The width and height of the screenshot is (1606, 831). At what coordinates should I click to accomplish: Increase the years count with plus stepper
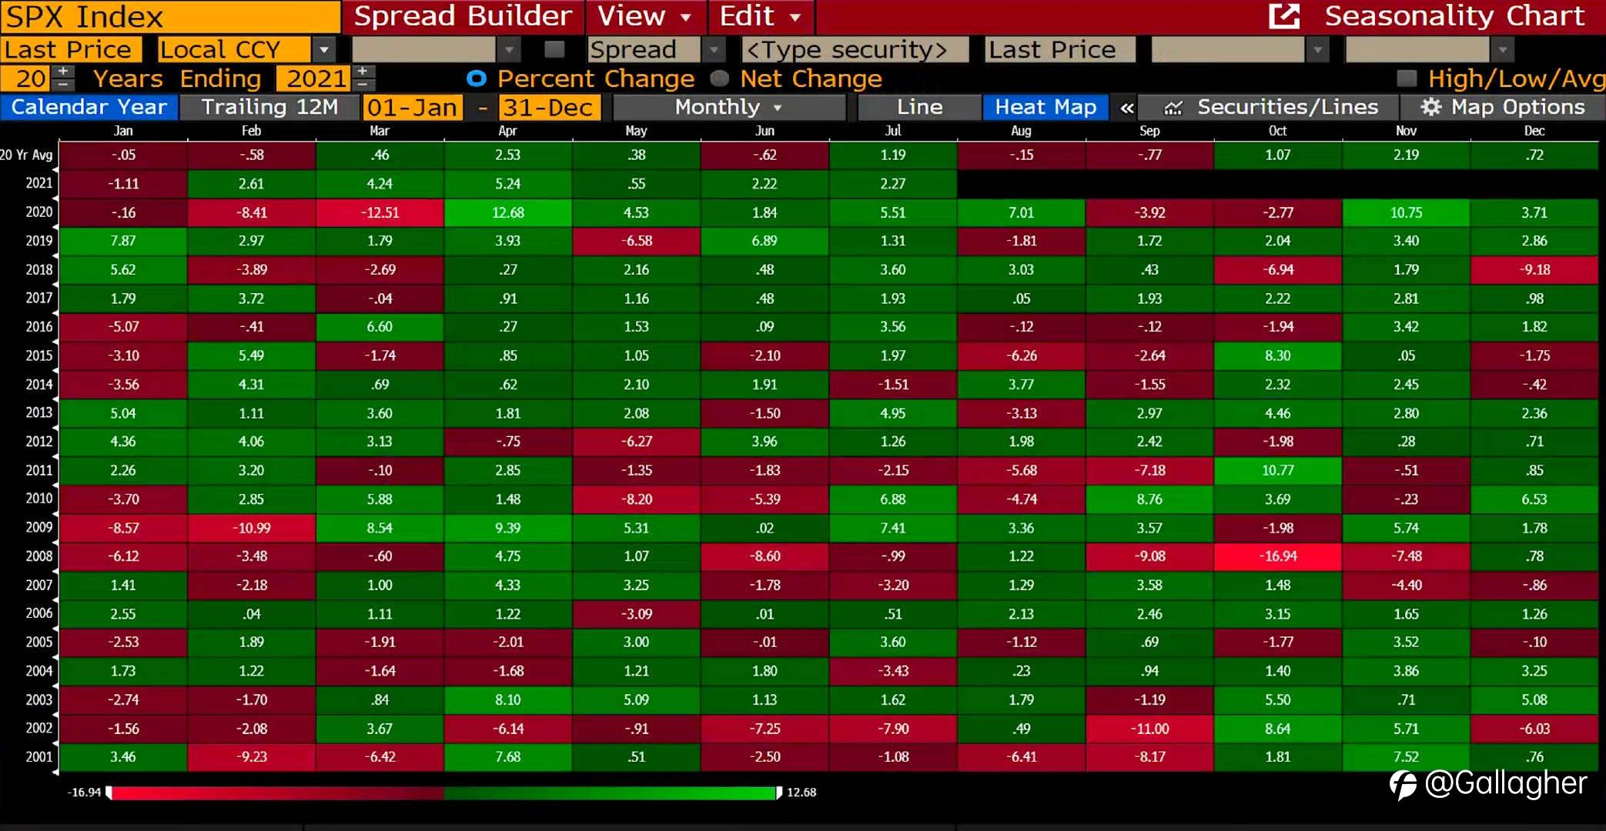[x=64, y=72]
